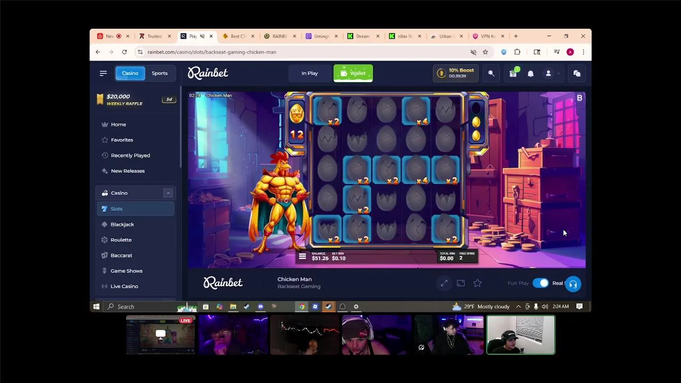
Task: Open Chrome three-dot menu
Action: click(x=583, y=52)
